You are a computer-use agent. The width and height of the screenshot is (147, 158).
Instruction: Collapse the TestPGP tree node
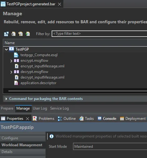click(6, 49)
